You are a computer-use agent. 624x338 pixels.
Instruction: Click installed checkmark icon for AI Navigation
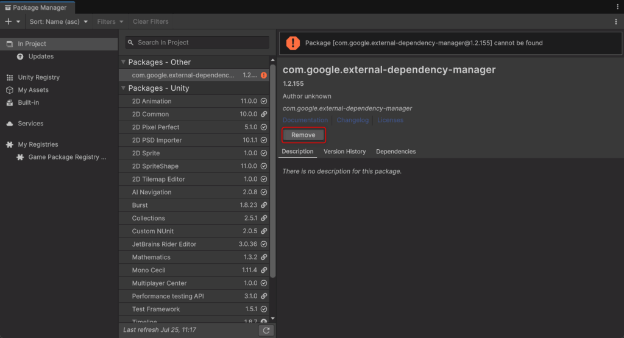click(x=264, y=192)
